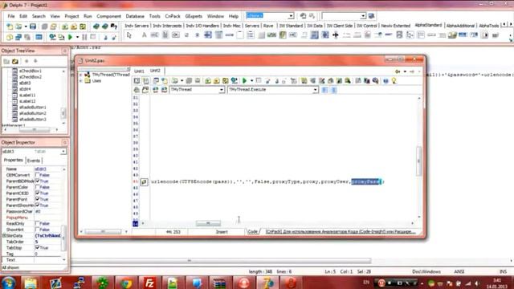Click the editor vertical scrollbar thumb

[418, 161]
